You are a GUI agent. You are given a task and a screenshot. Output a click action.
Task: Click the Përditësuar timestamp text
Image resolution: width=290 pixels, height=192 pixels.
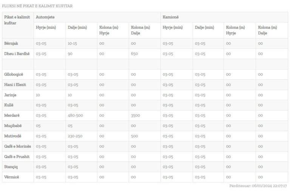point(258,186)
